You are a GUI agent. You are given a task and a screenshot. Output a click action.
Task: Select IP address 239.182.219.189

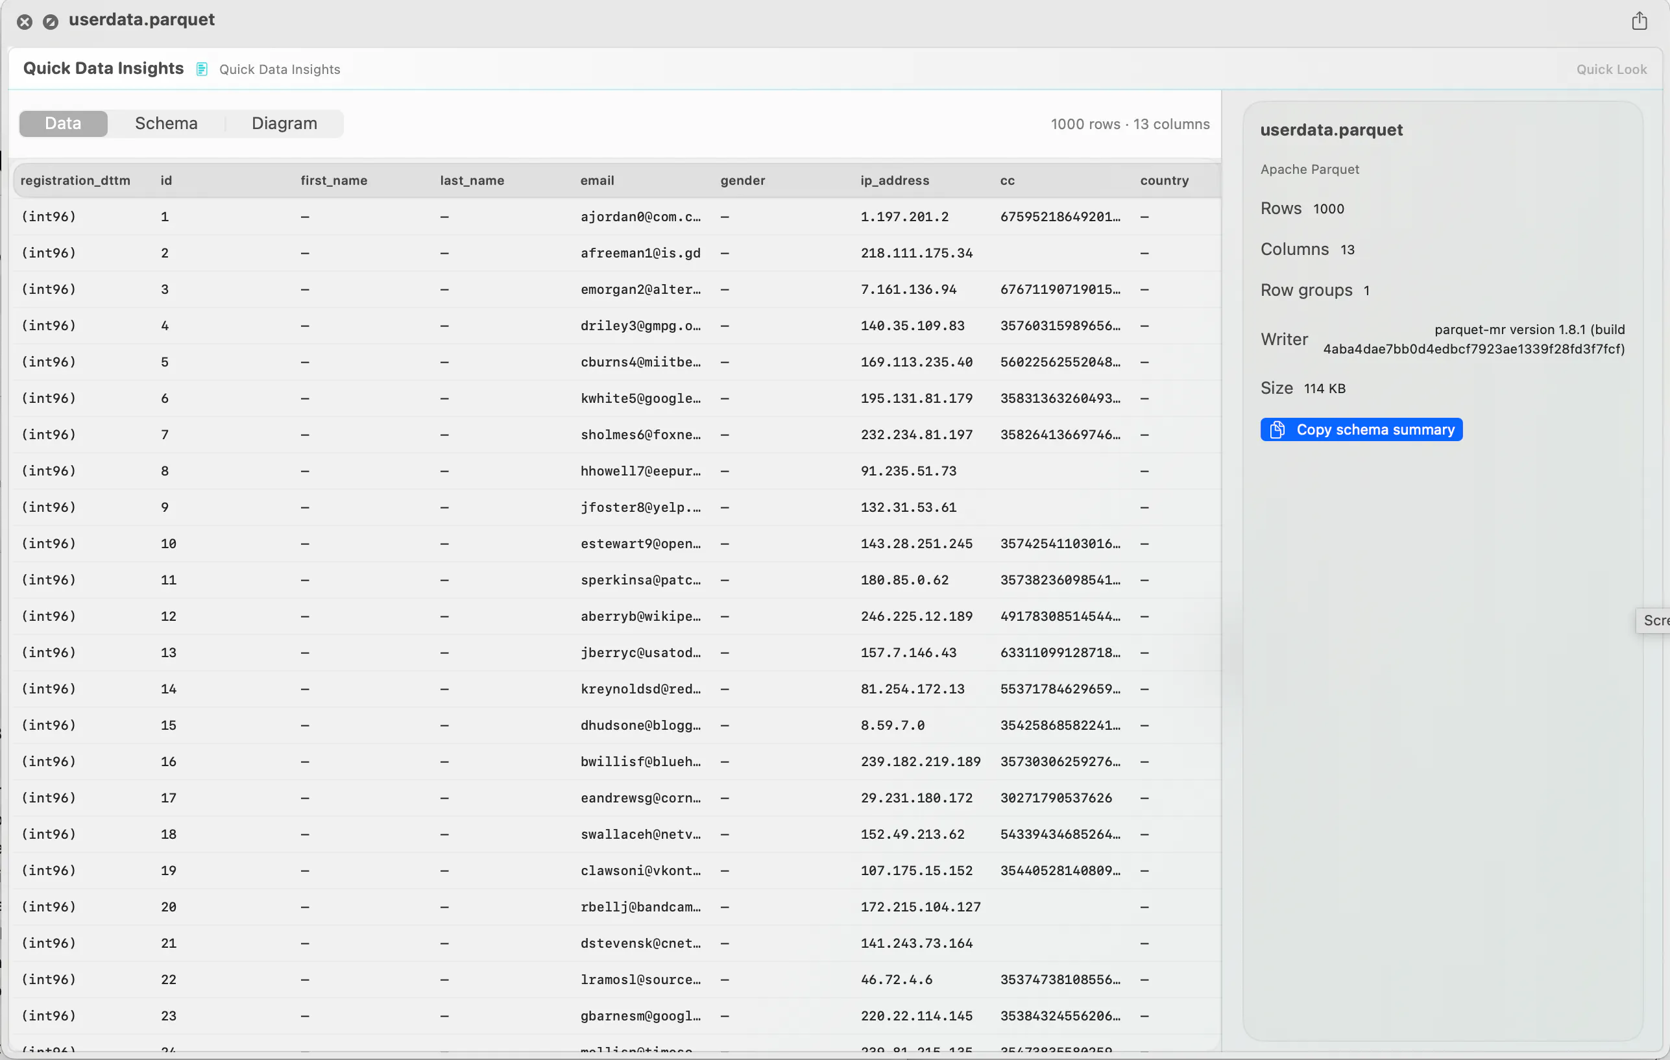(x=920, y=761)
